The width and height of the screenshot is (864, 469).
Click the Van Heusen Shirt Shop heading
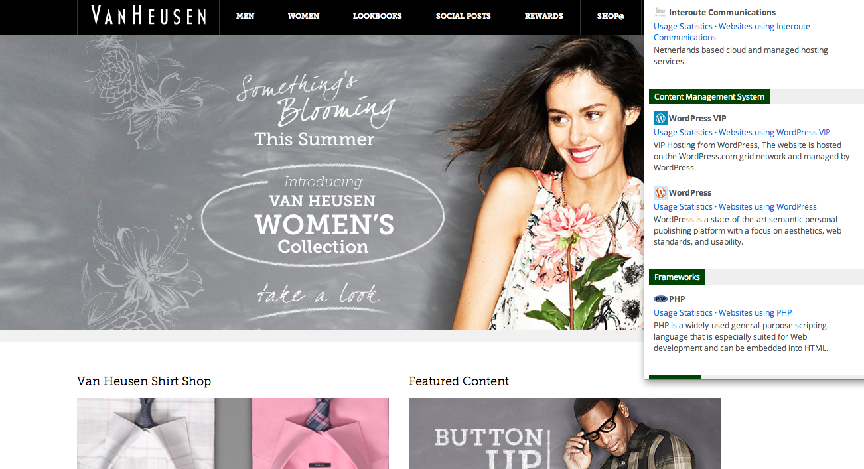(144, 381)
